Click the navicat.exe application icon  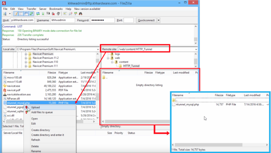pos(5,86)
